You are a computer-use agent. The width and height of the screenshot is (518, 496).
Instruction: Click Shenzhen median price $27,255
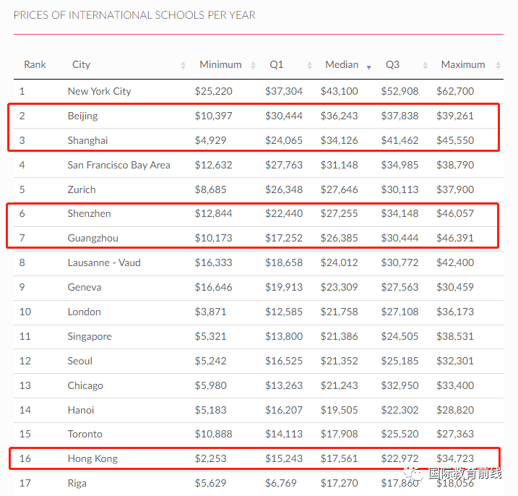339,213
